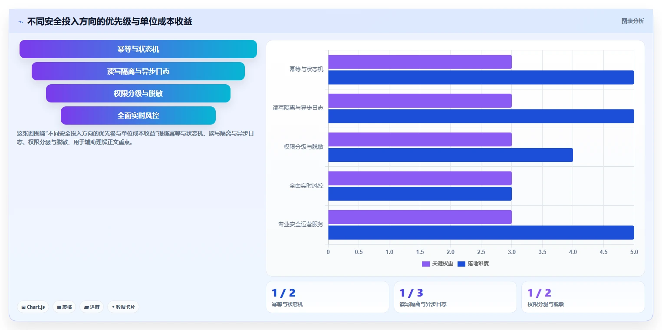This screenshot has height=330, width=662.
Task: Click the blue 落地难度 bar for 权限分级与脱敏
Action: coord(451,155)
